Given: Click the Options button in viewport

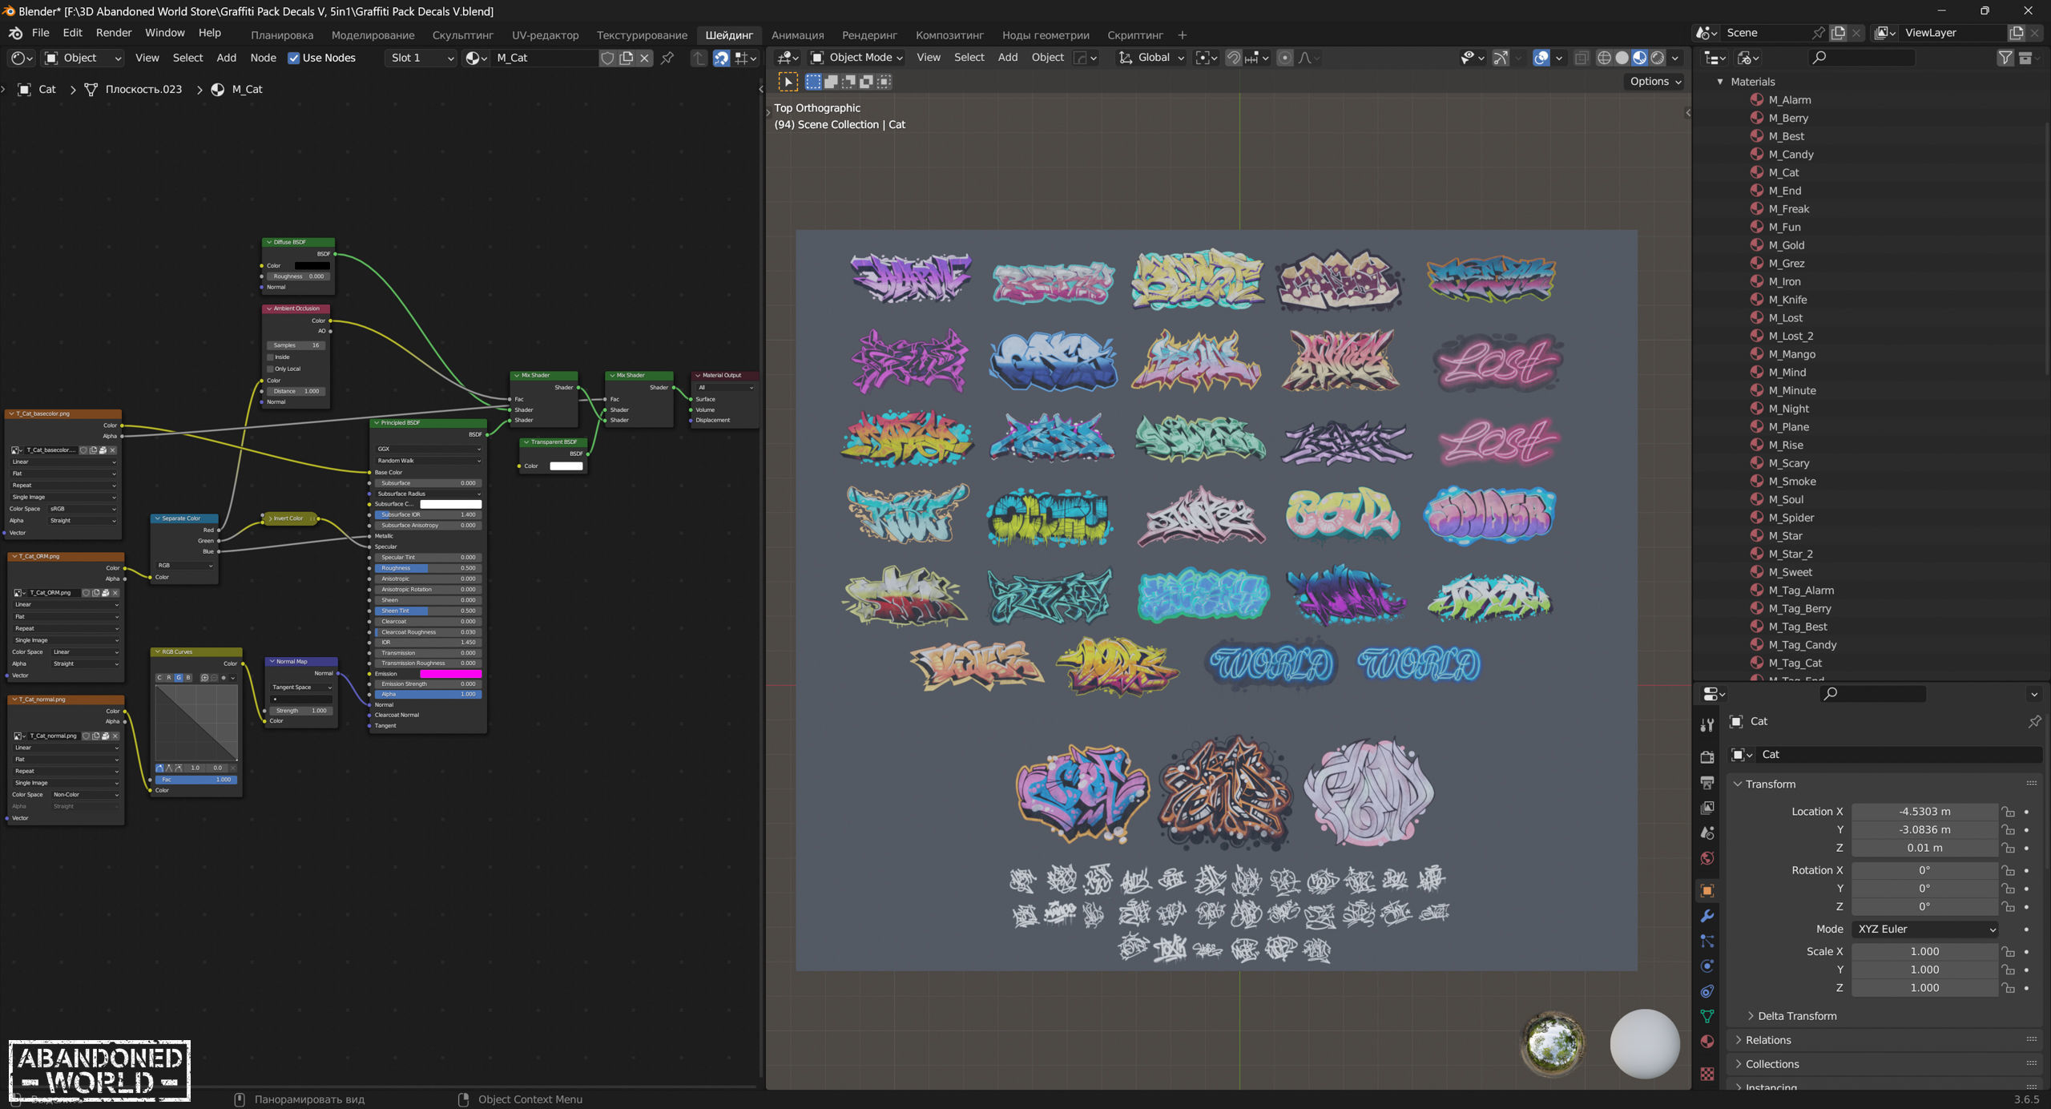Looking at the screenshot, I should pyautogui.click(x=1654, y=81).
